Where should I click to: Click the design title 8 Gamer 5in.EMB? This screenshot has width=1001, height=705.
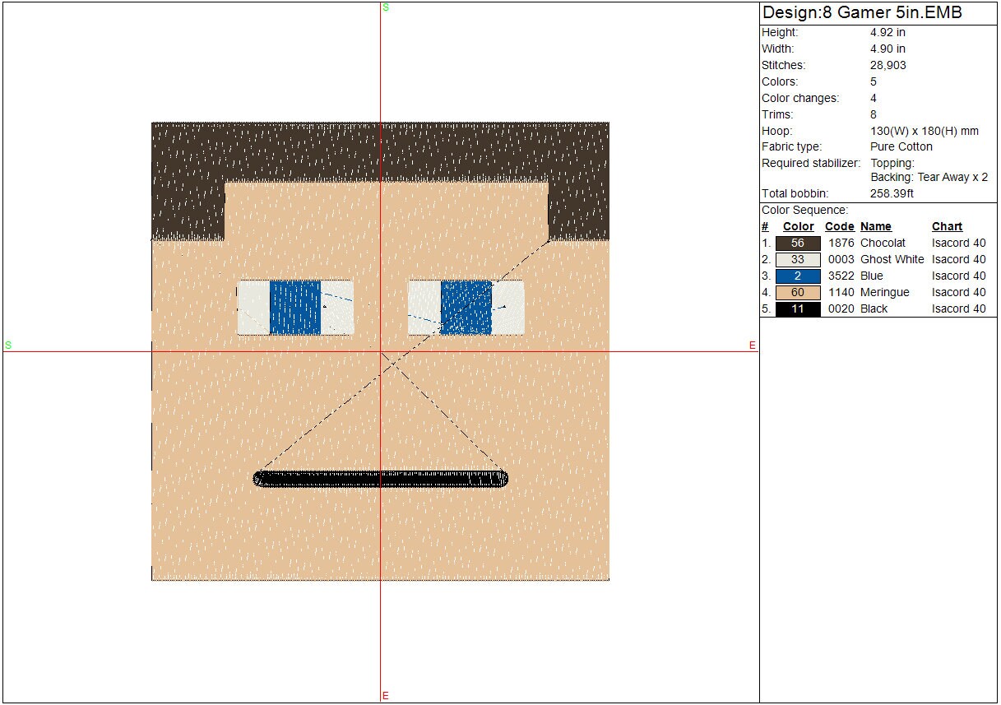(x=862, y=13)
